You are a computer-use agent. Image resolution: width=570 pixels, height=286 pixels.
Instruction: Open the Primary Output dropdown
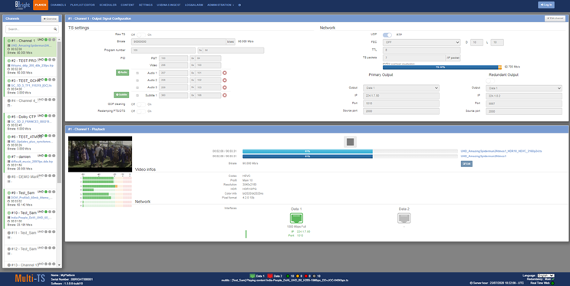click(x=401, y=88)
